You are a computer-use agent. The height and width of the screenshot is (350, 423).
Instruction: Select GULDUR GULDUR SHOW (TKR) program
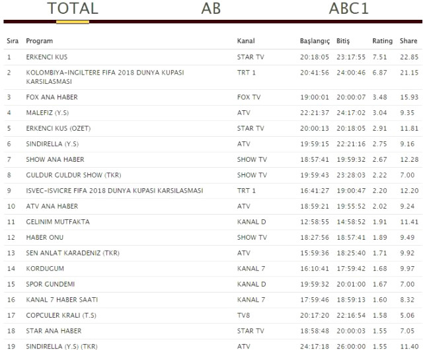(x=73, y=175)
